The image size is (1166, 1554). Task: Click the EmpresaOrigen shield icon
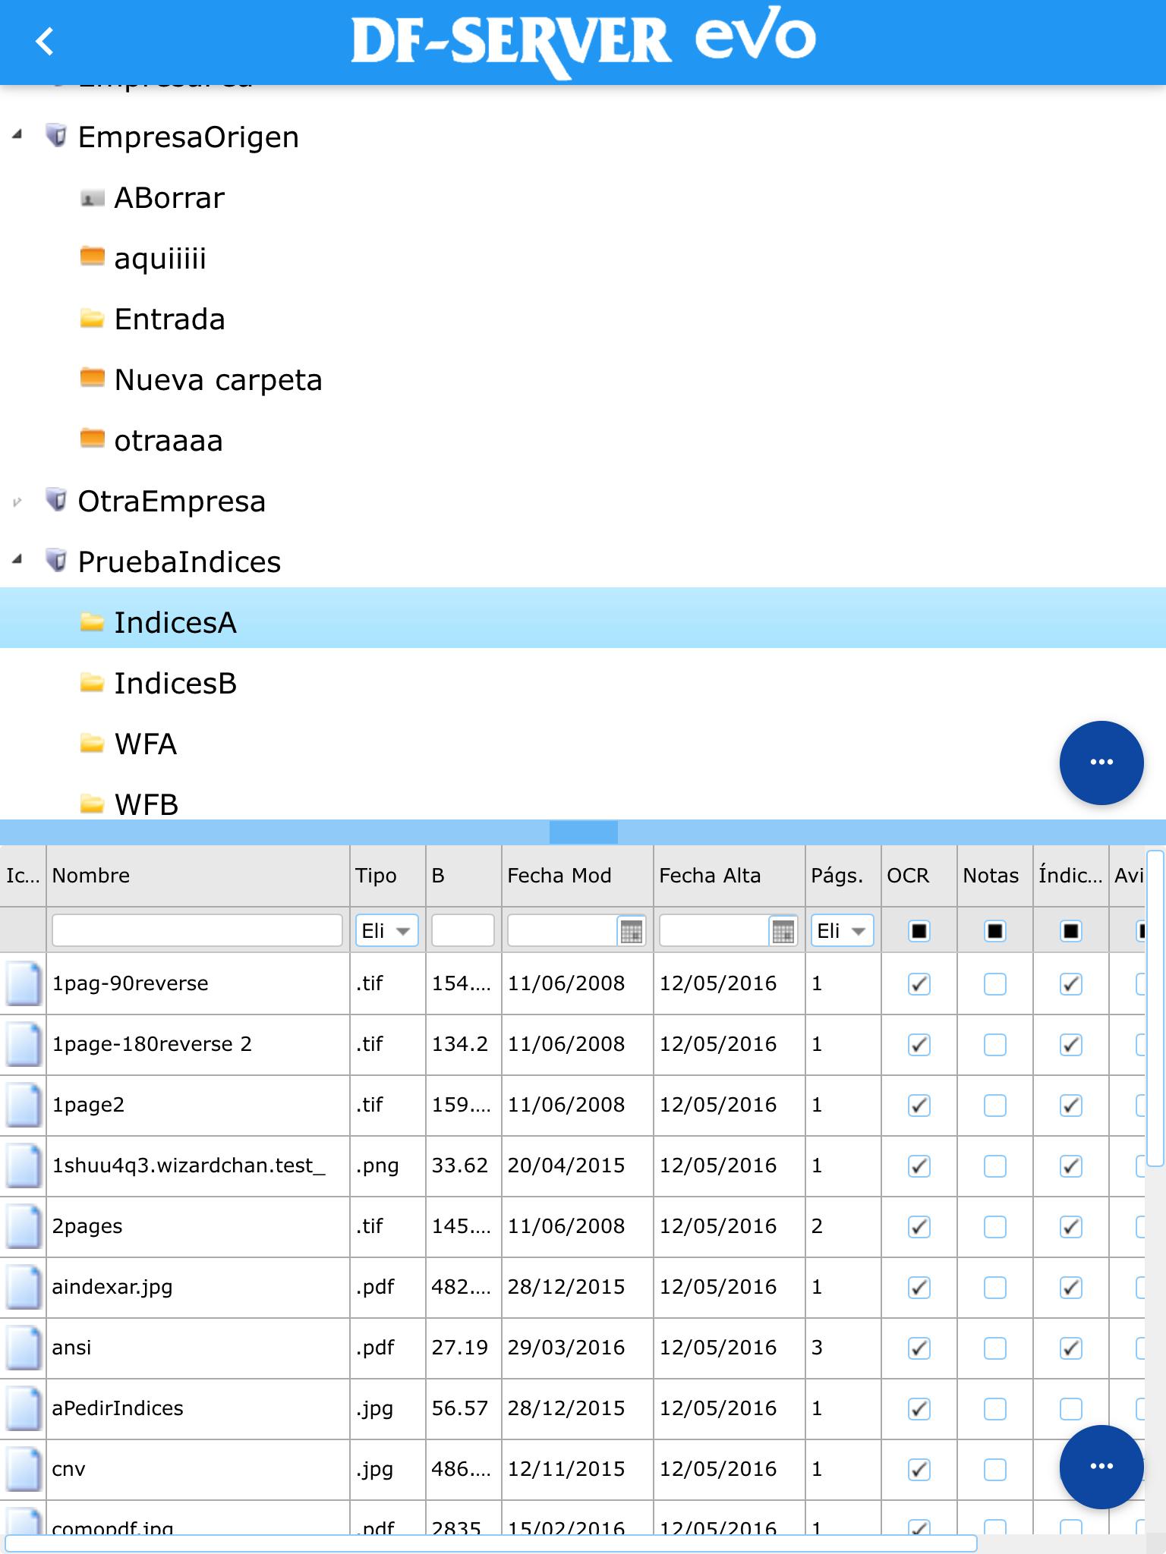pyautogui.click(x=56, y=137)
